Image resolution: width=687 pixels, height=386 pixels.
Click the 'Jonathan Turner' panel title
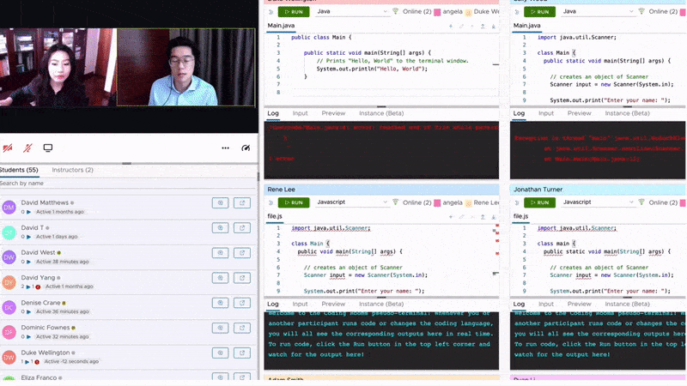[538, 190]
